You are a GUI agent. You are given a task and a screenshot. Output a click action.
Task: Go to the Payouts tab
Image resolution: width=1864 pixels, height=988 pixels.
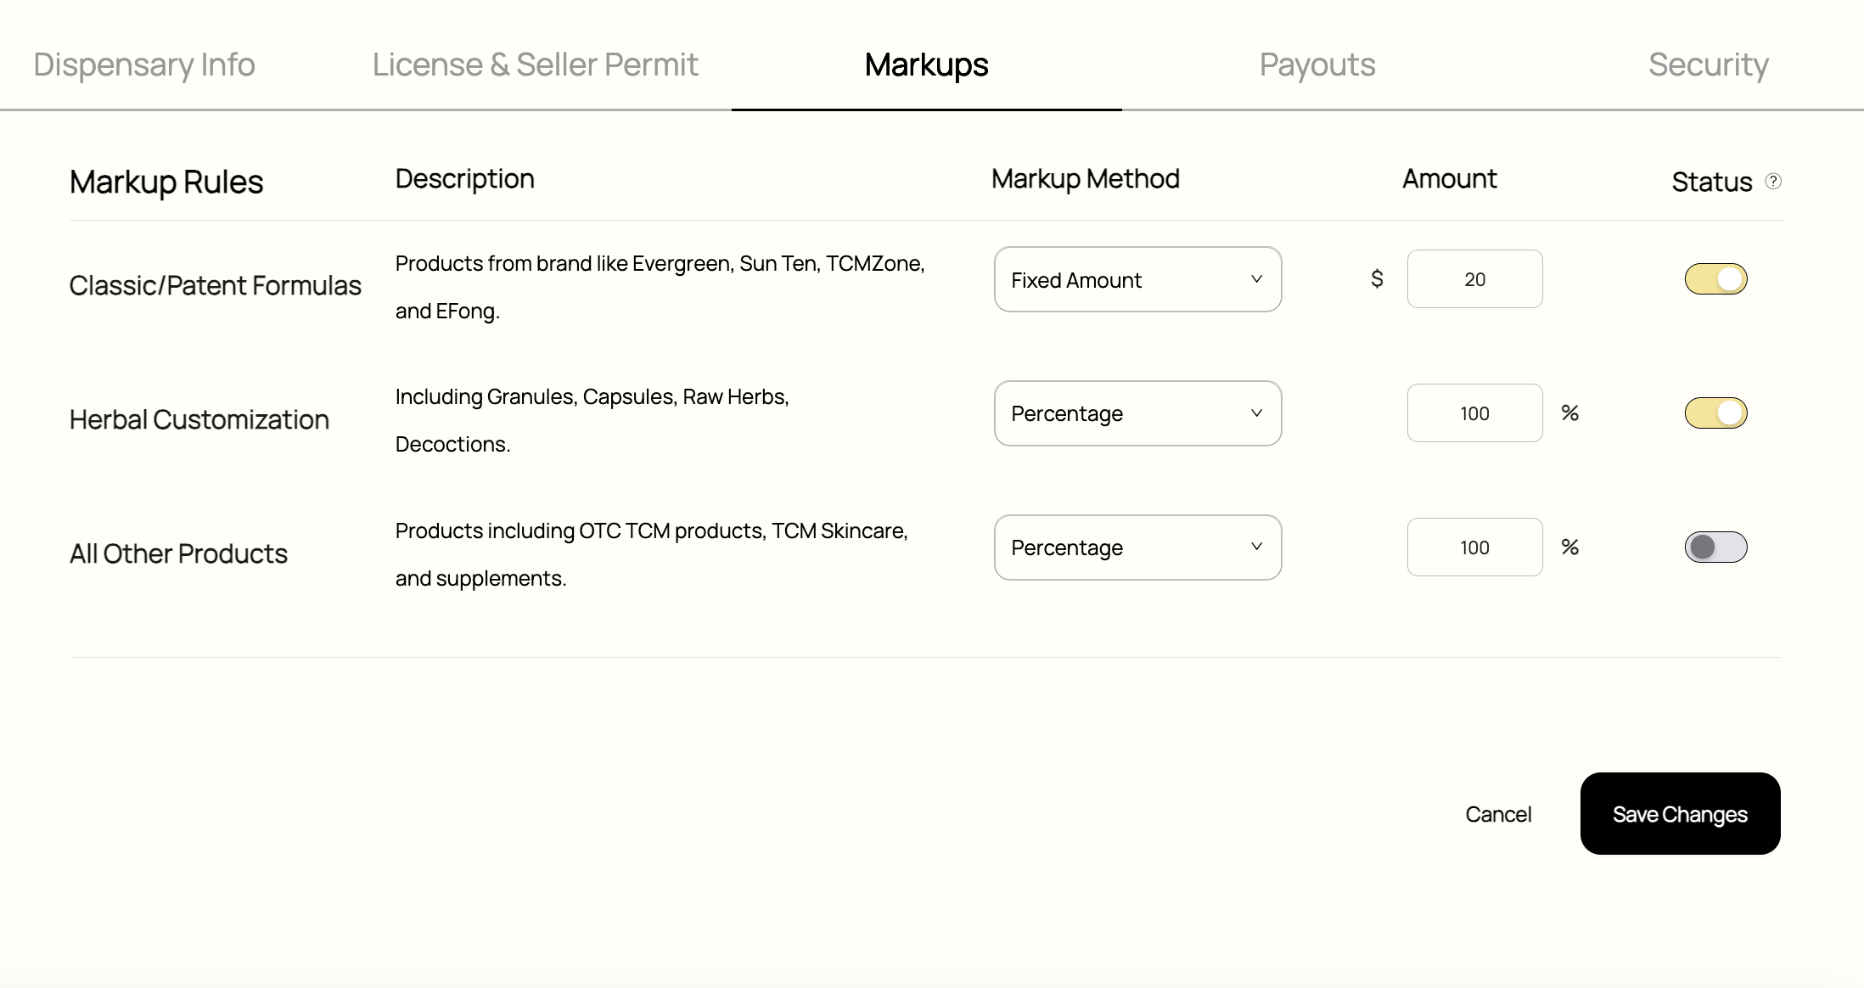click(1317, 65)
